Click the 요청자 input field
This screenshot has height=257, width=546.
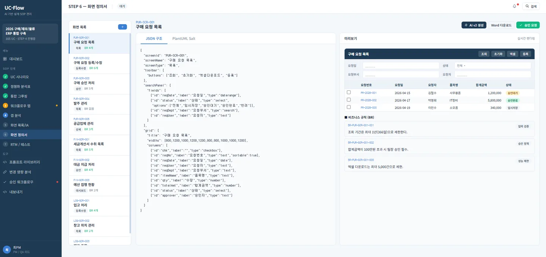pos(493,74)
